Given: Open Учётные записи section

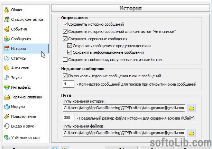Looking at the screenshot, I should click(x=26, y=138).
